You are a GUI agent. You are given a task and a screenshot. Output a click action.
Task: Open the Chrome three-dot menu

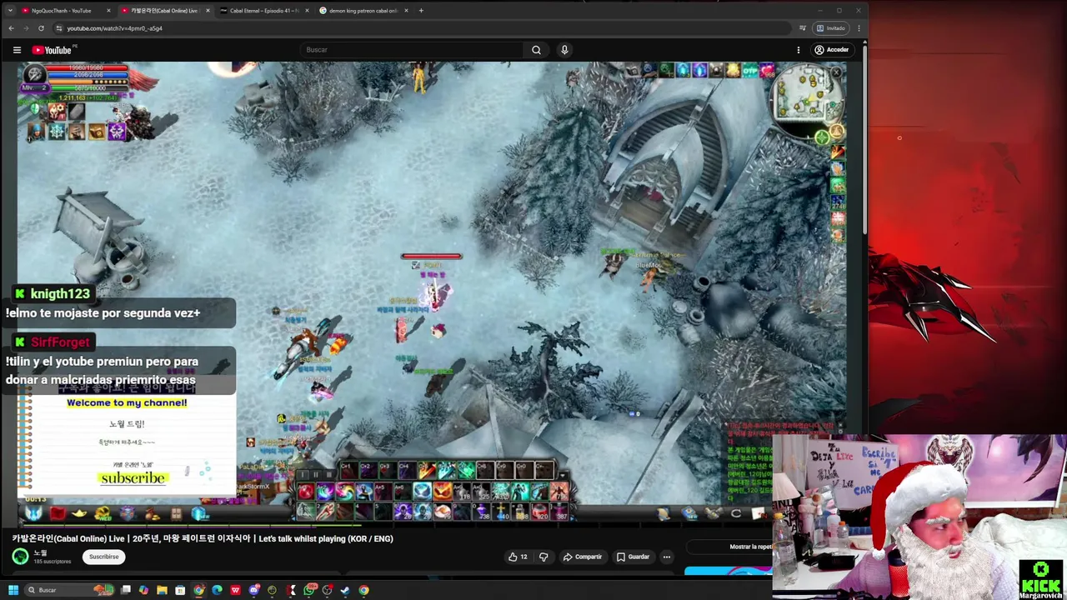[859, 28]
